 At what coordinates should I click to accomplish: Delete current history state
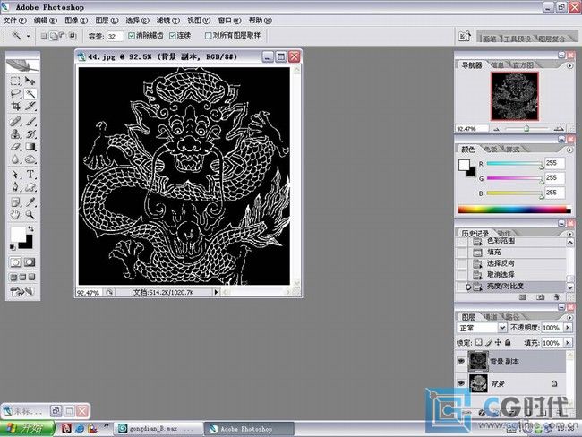click(x=556, y=297)
